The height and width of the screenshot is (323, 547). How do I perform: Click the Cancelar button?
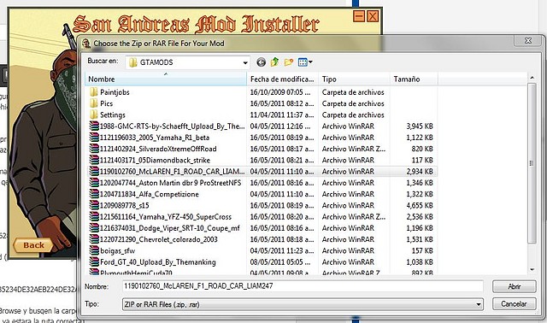[515, 304]
